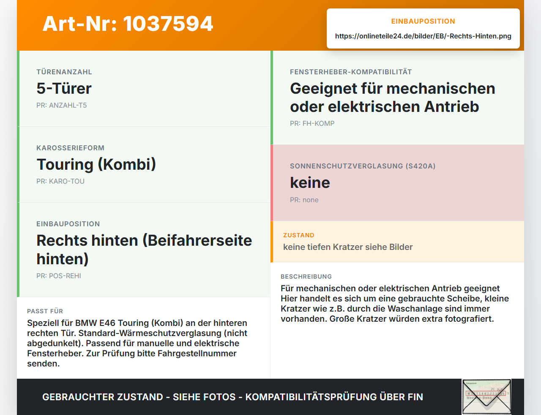Select the orange EINBAUPOSITION label in header card
Image resolution: width=541 pixels, height=415 pixels.
click(423, 21)
